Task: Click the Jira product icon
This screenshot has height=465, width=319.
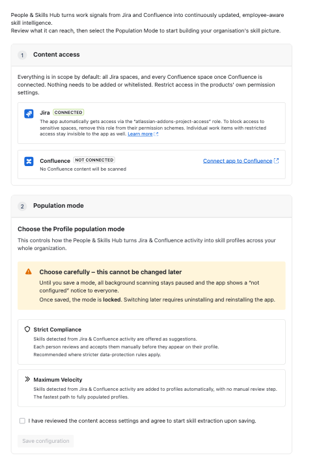Action: click(x=29, y=113)
